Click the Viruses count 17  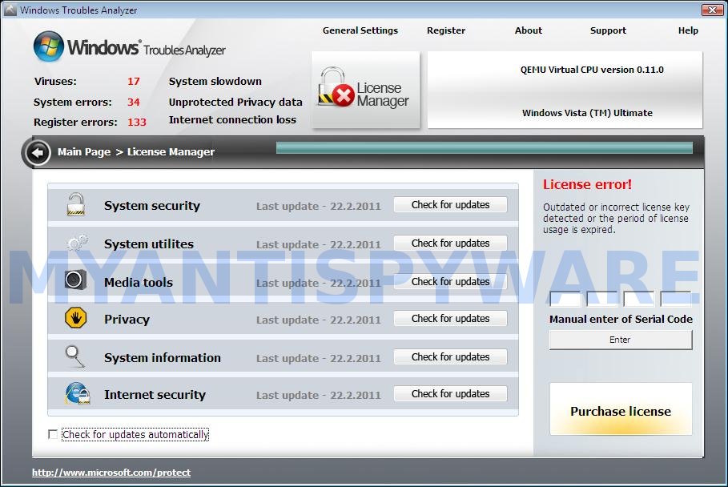pyautogui.click(x=134, y=81)
